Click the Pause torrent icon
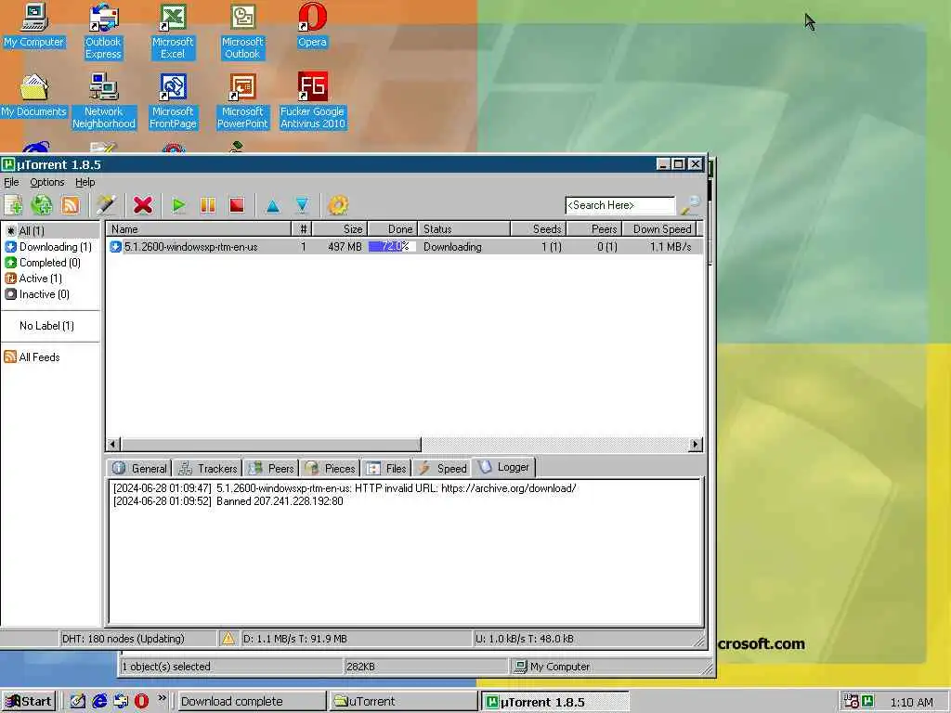 [207, 205]
